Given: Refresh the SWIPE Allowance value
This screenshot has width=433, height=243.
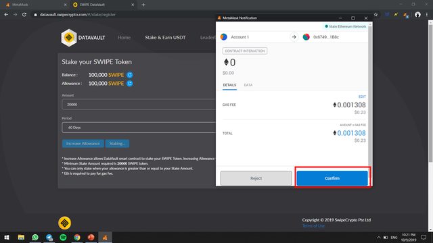Looking at the screenshot, I should click(x=129, y=83).
